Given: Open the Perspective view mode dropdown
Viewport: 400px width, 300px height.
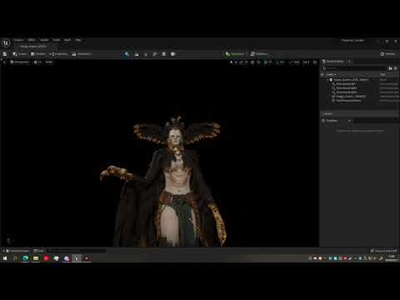Looking at the screenshot, I should coord(20,62).
